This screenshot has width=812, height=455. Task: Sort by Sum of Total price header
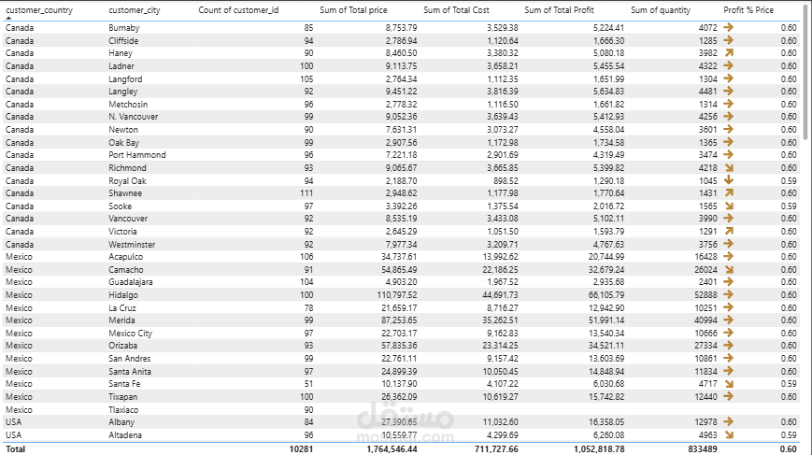[353, 10]
